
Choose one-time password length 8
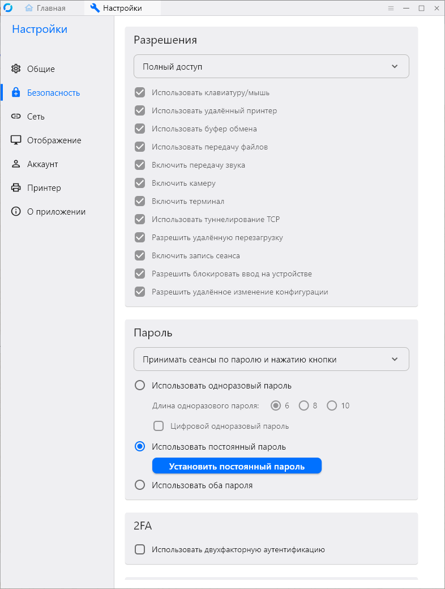point(304,406)
